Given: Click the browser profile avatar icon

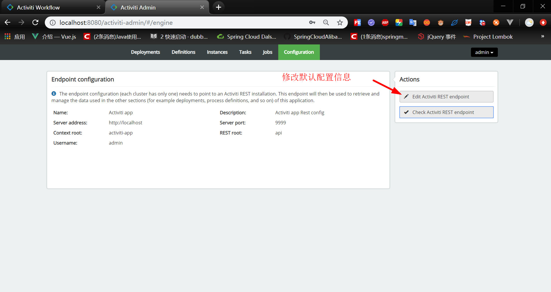Looking at the screenshot, I should pyautogui.click(x=529, y=23).
